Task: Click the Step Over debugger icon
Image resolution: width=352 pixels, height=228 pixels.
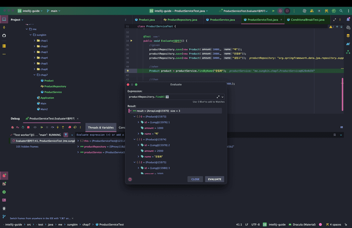Action: (52, 127)
